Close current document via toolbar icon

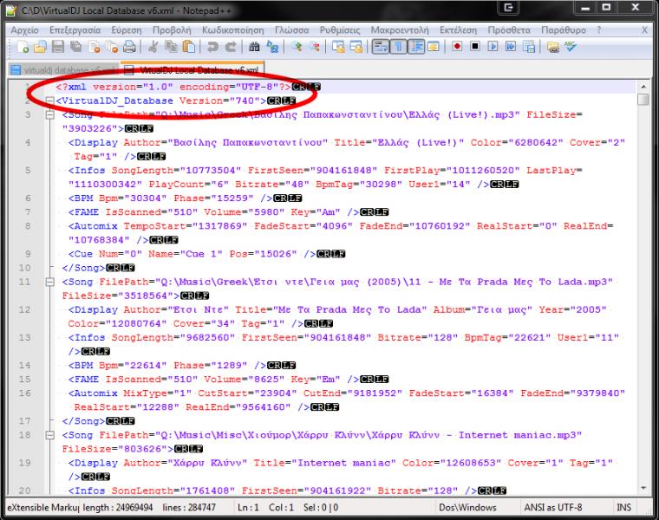tap(95, 47)
